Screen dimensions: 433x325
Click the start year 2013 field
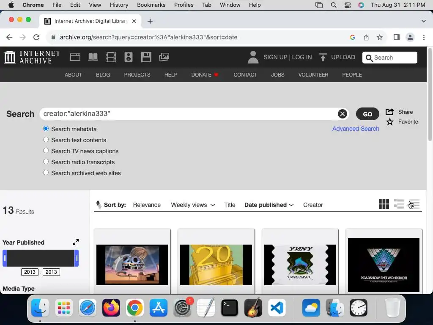coord(30,272)
